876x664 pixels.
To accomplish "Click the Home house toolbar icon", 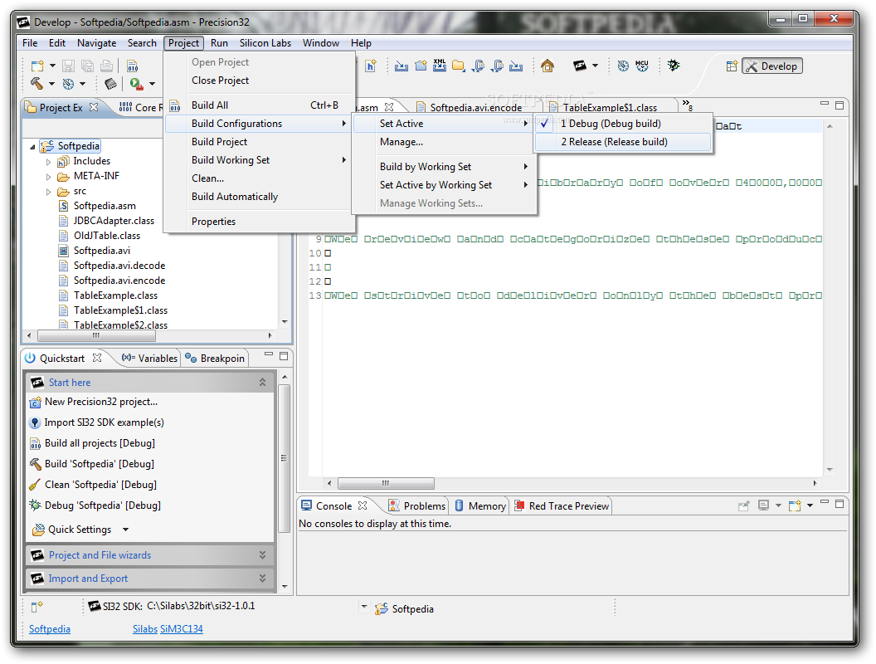I will [x=547, y=66].
